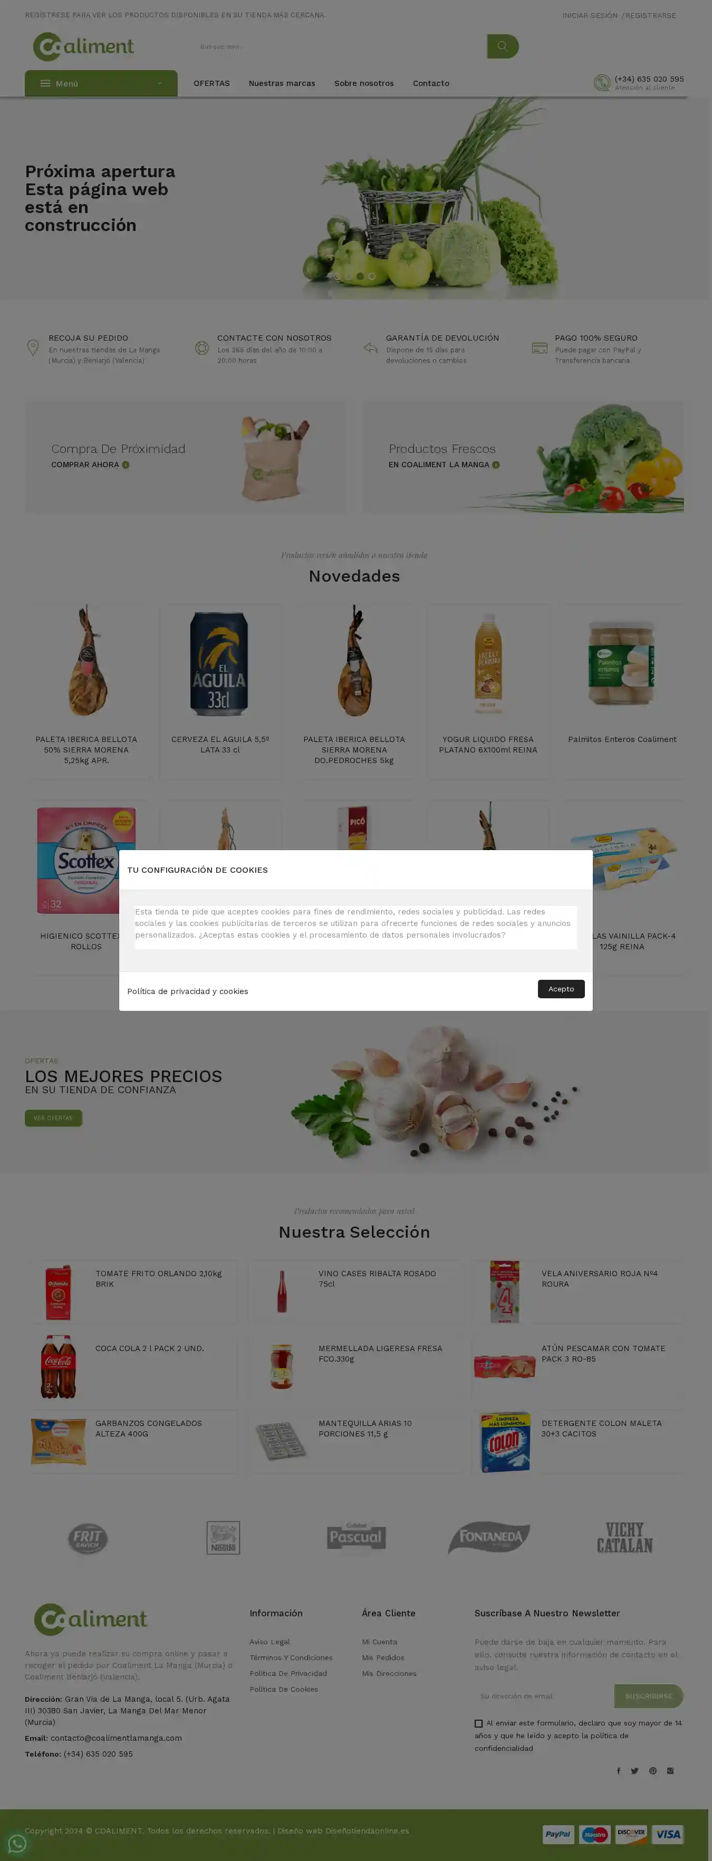Image resolution: width=712 pixels, height=1861 pixels.
Task: Open WhatsApp chat icon in corner
Action: [x=17, y=1844]
